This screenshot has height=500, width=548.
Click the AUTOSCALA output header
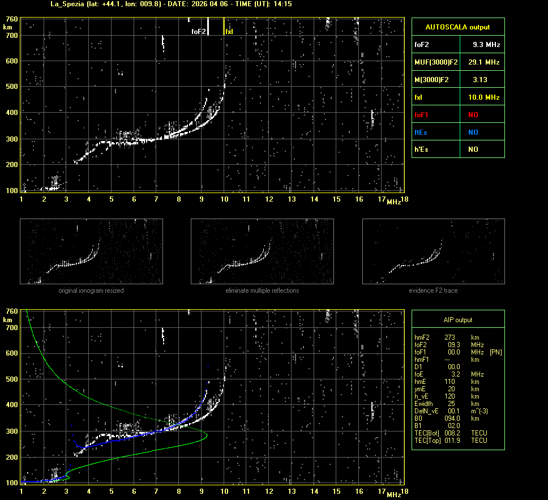coord(457,27)
